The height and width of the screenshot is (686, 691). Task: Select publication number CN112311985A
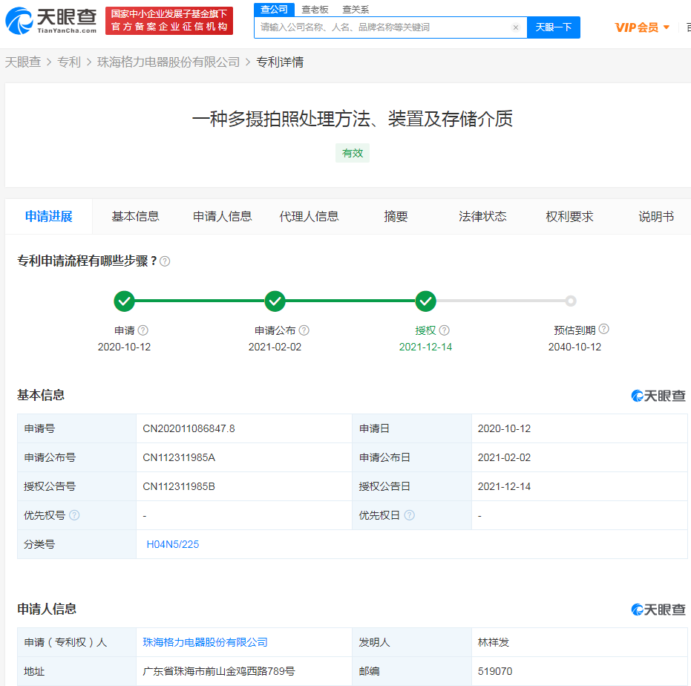point(179,457)
